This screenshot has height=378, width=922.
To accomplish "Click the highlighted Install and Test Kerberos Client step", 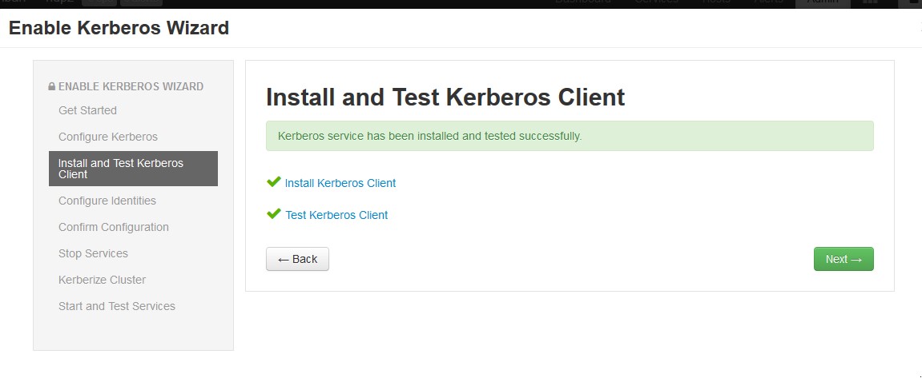I will [133, 169].
